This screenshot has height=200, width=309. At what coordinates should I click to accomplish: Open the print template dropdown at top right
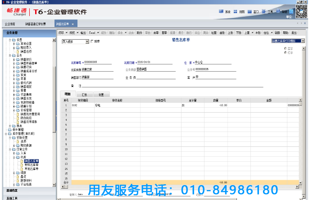point(303,41)
